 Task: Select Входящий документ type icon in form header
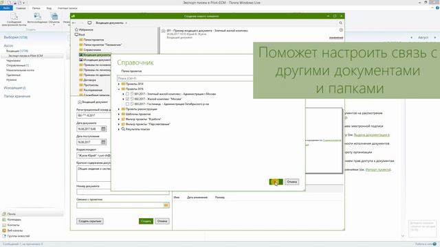tap(80, 102)
